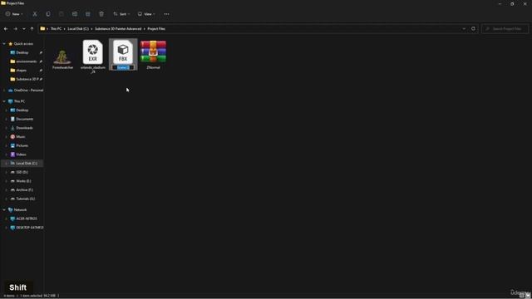Select Desktop under This PC
The image size is (532, 299).
click(x=22, y=110)
